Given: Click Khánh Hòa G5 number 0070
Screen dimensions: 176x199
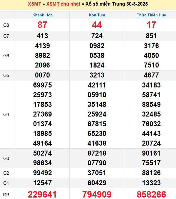Looking at the screenshot, I should (x=42, y=75).
